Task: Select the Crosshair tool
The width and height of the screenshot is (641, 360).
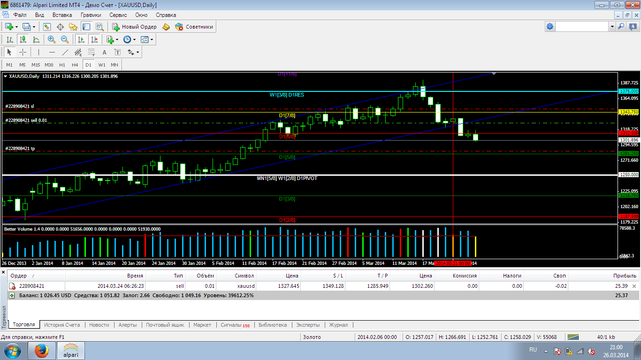Action: pos(23,52)
